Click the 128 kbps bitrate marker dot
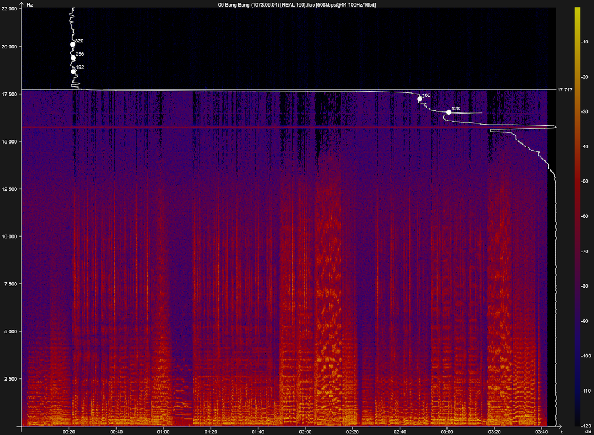Image resolution: width=594 pixels, height=435 pixels. click(x=449, y=113)
